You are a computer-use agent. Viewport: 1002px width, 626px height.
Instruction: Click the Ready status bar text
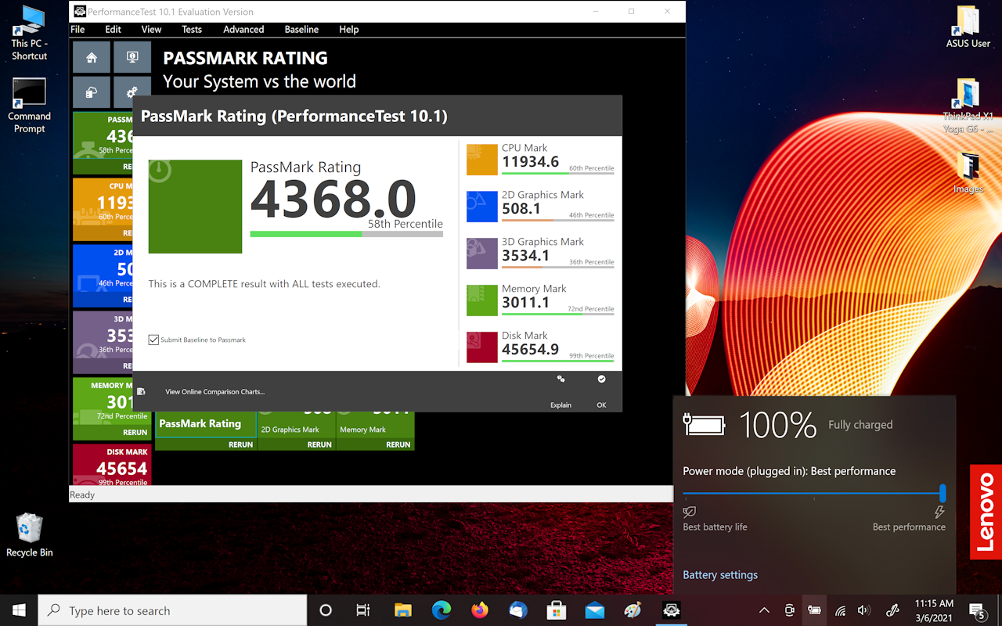(82, 495)
